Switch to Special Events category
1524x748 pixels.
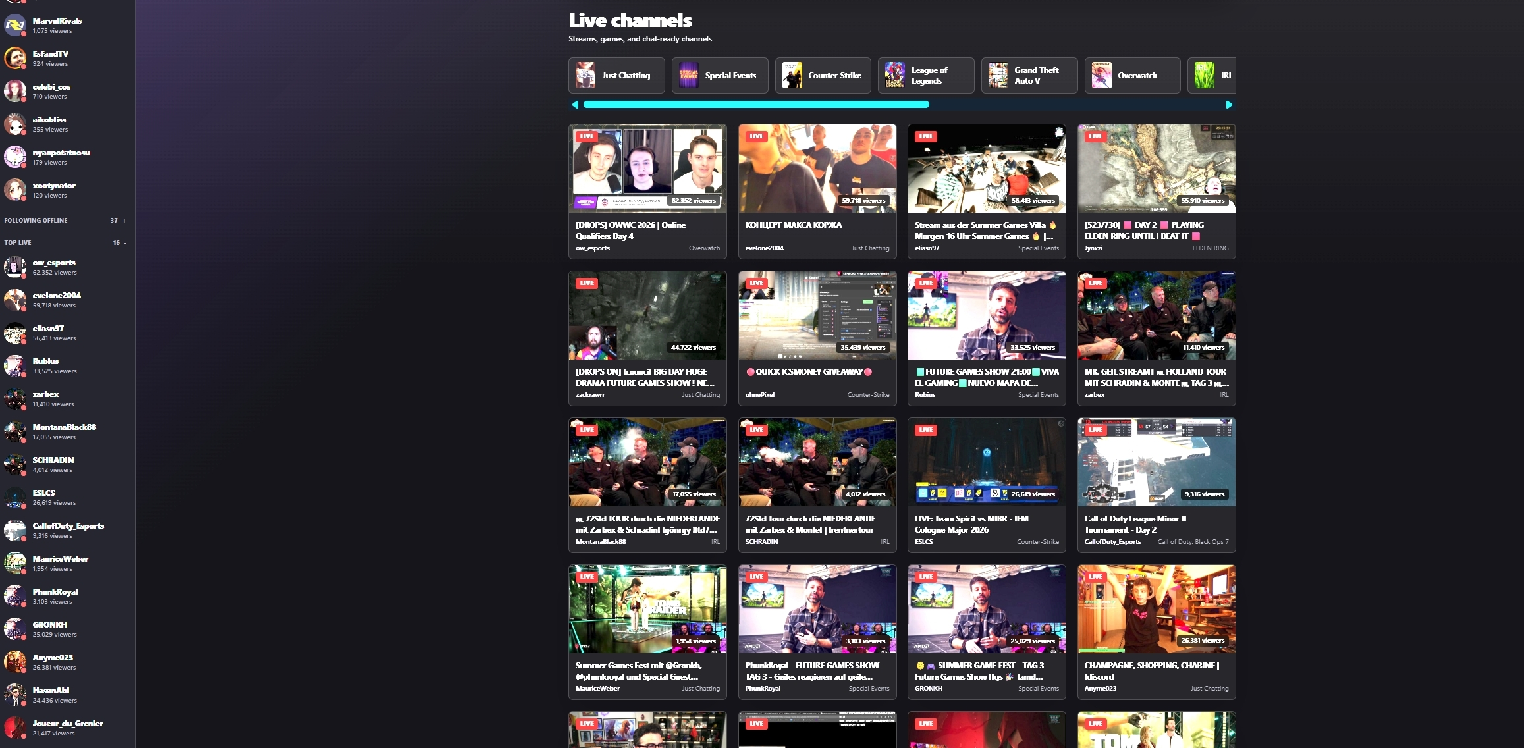[720, 76]
